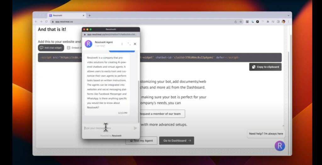Image resolution: width=322 pixels, height=165 pixels.
Task: Bookmark this page with the star icon
Action: coord(241,22)
